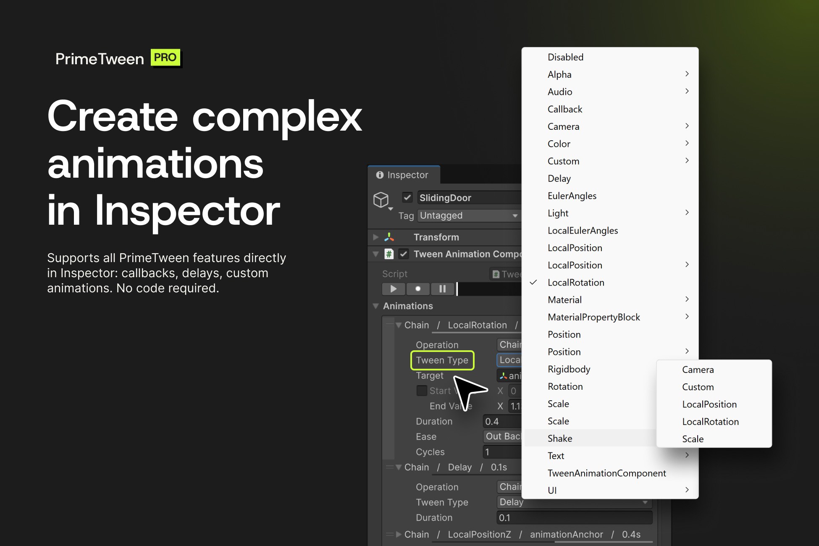
Task: Click the preview timeline scrubber bar
Action: tap(489, 289)
